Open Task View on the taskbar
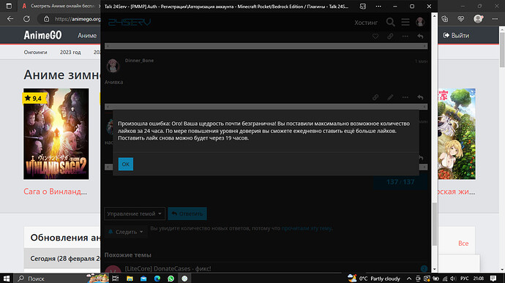 [x=116, y=279]
